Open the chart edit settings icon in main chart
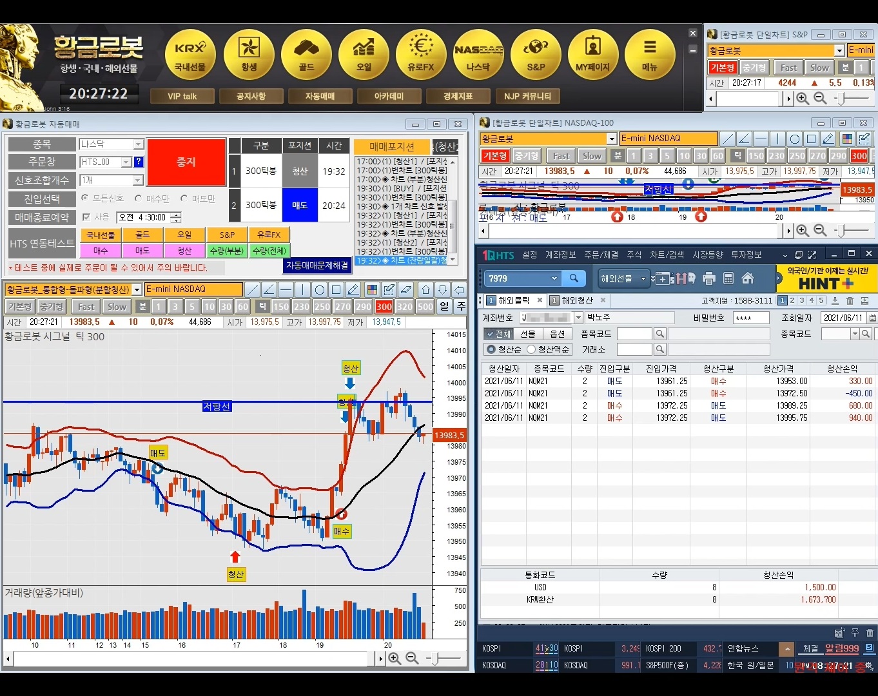Viewport: 878px width, 696px height. [389, 289]
